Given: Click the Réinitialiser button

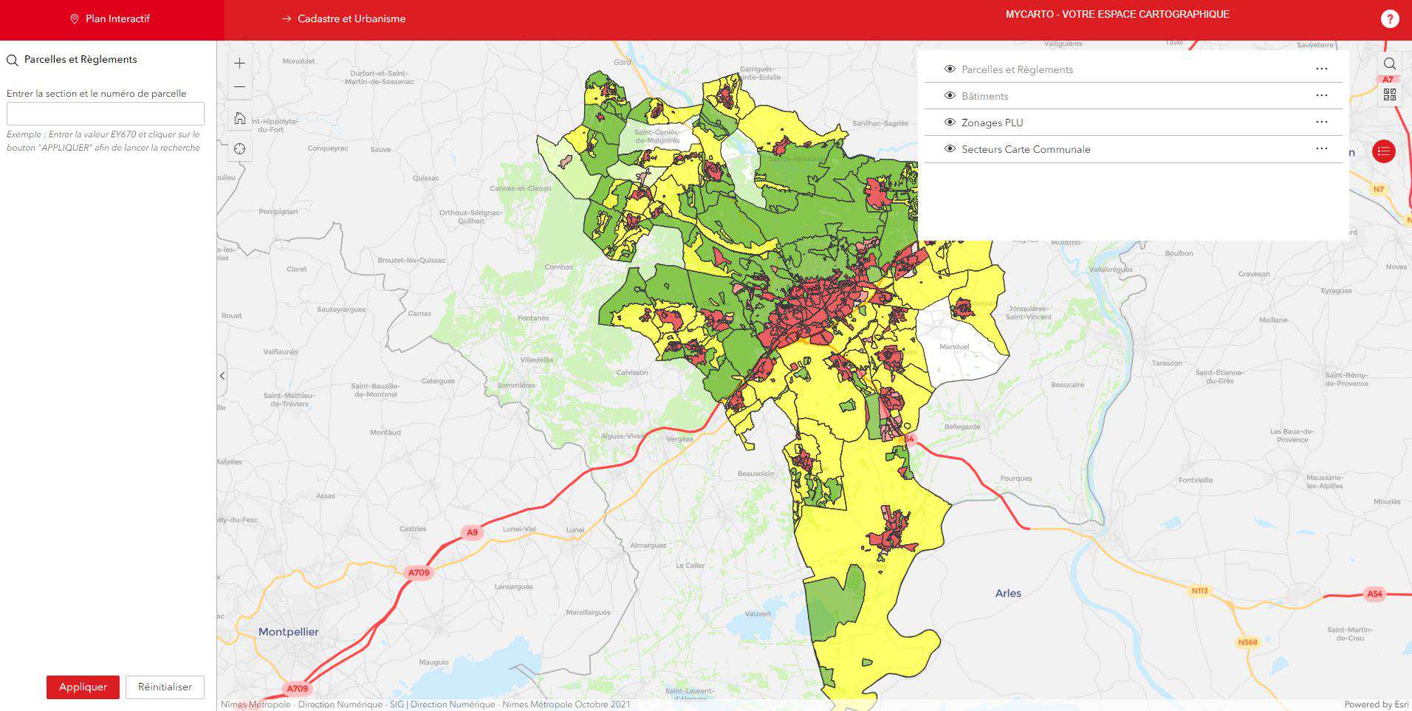Looking at the screenshot, I should (165, 687).
